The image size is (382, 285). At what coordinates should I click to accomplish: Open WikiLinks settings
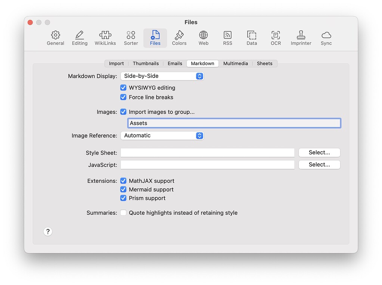105,38
